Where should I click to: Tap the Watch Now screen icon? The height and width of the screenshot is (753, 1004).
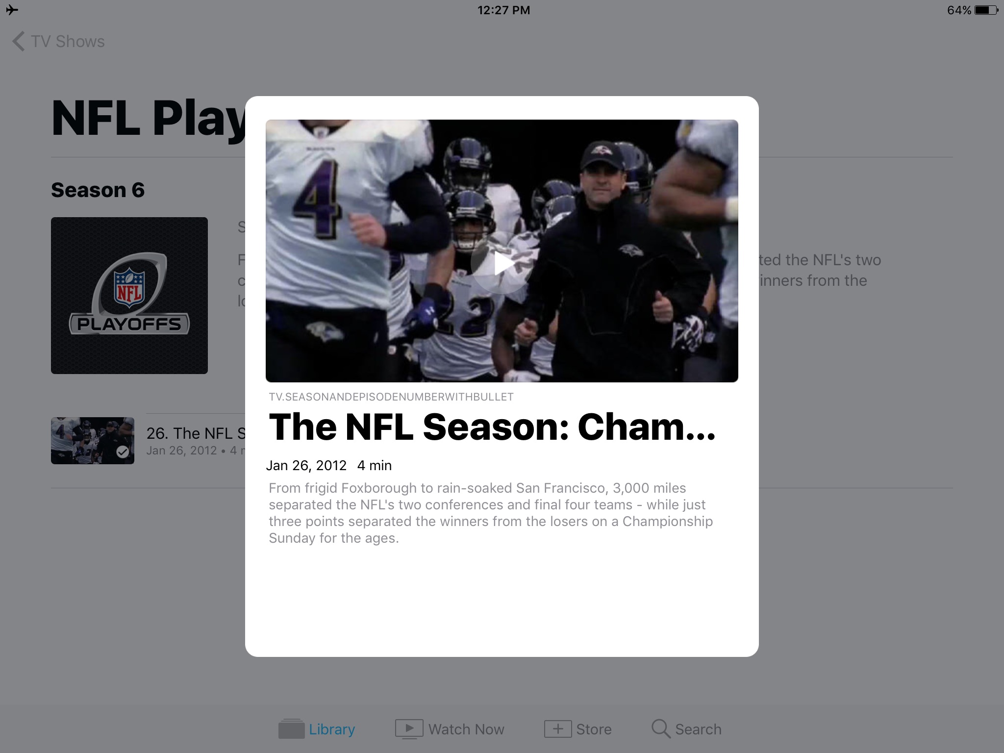tap(409, 729)
